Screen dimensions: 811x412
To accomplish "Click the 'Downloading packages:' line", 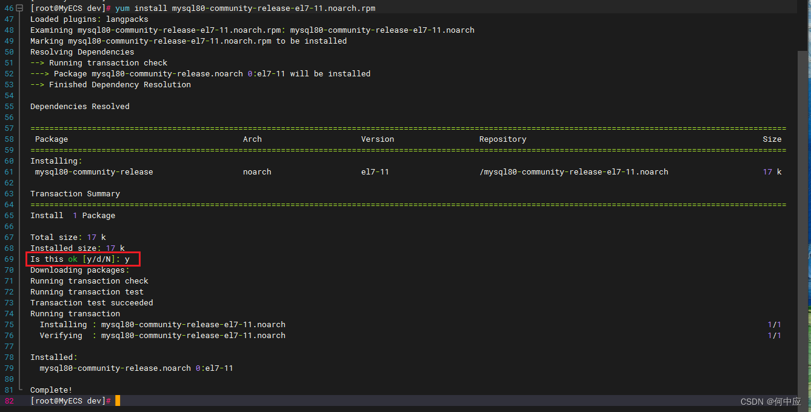I will [x=80, y=270].
